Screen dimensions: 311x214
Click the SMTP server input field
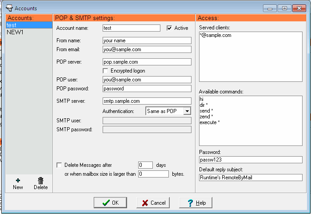click(147, 101)
